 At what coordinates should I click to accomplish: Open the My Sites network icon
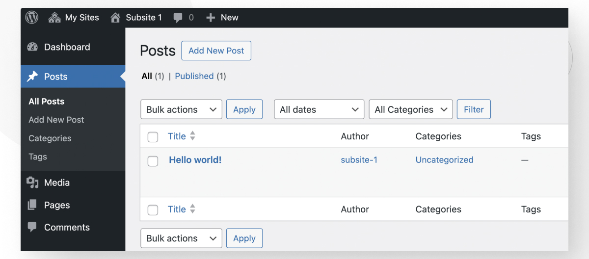point(54,18)
